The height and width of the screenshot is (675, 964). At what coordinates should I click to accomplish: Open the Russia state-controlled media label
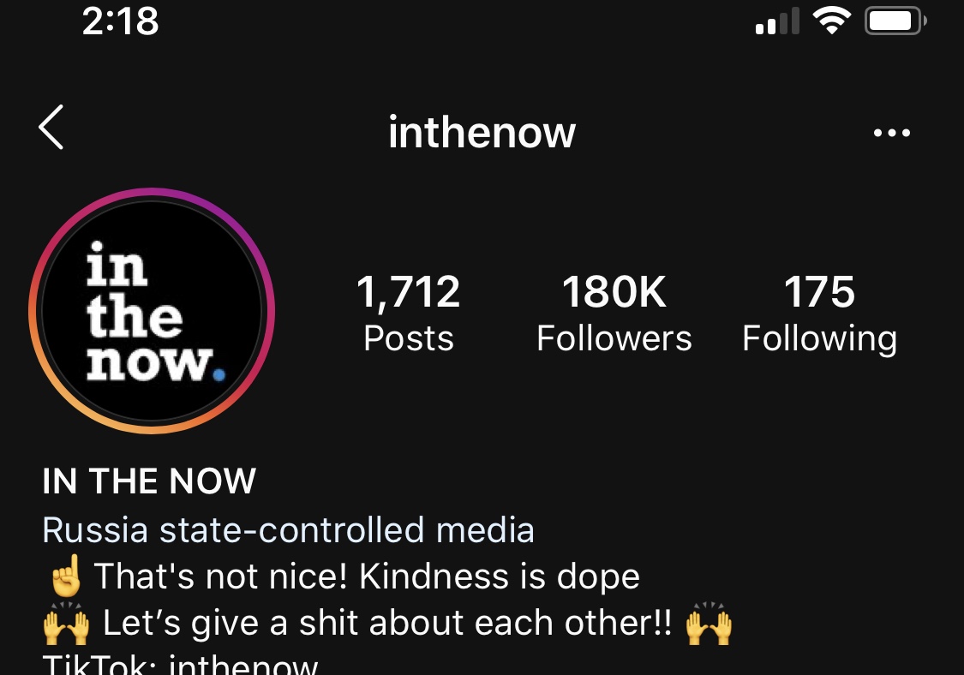(288, 530)
